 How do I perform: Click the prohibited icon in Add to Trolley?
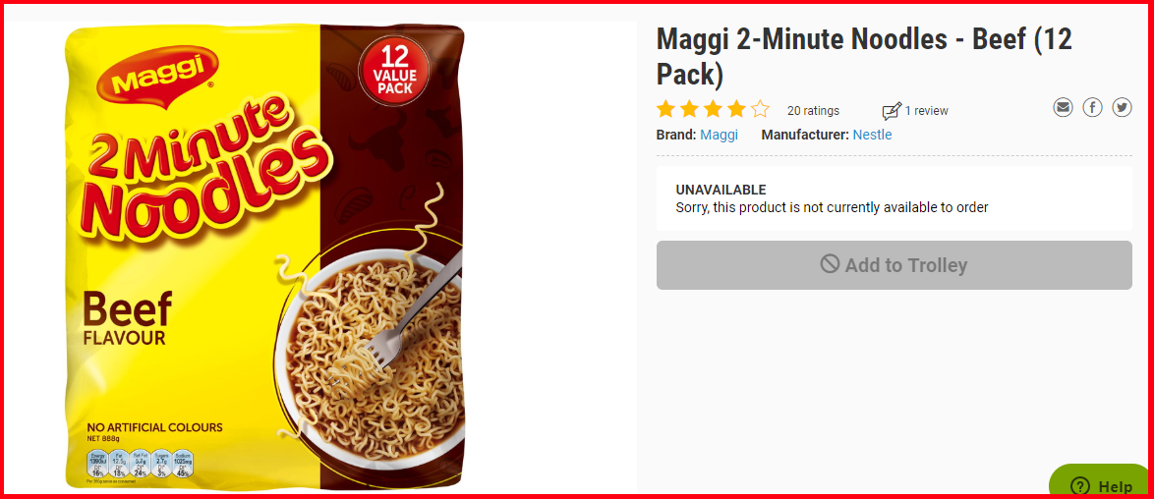[831, 264]
